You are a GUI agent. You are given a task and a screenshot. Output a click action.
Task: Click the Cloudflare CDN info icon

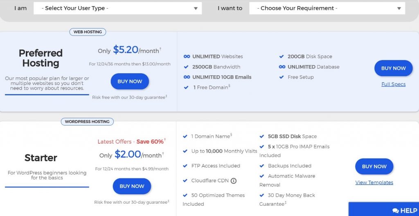pyautogui.click(x=234, y=181)
